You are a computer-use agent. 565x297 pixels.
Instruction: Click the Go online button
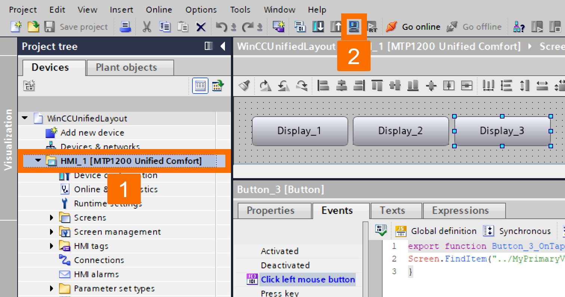413,27
